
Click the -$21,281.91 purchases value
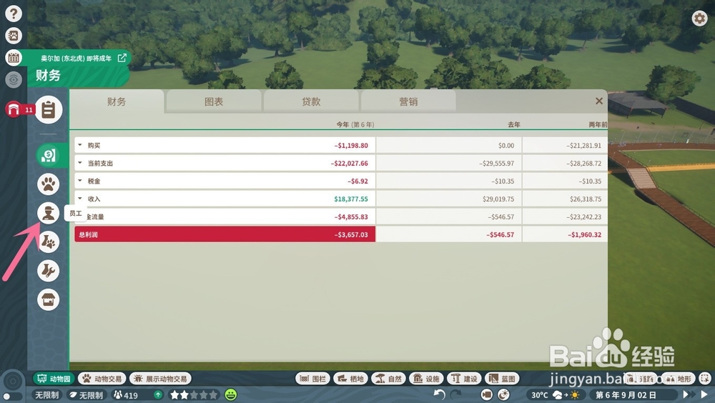point(583,146)
